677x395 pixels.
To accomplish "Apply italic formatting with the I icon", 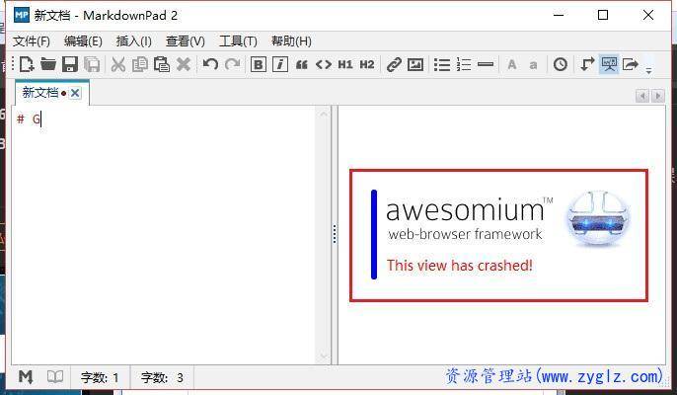I will pos(280,65).
